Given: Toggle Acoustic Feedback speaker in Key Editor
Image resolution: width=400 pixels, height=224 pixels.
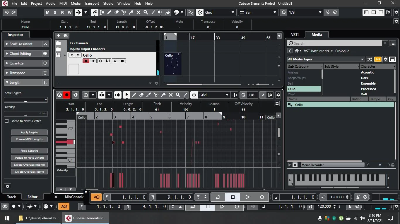Looking at the screenshot, I should coord(118,95).
